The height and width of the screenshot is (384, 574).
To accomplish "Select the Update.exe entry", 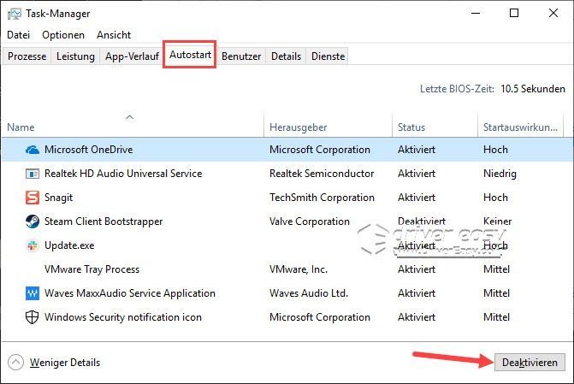I will (69, 245).
